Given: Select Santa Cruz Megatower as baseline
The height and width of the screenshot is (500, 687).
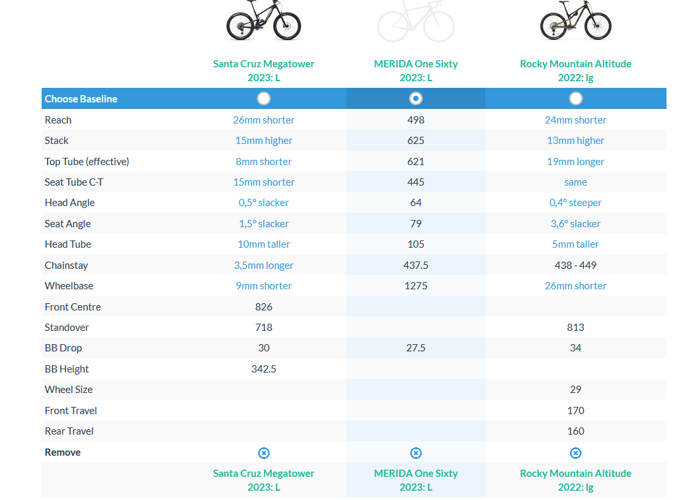Looking at the screenshot, I should tap(264, 98).
